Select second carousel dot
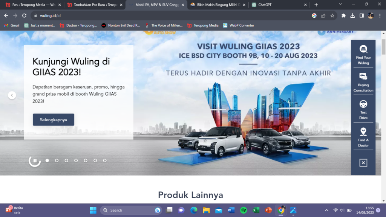Viewport: 386px width, 217px height. tap(57, 160)
